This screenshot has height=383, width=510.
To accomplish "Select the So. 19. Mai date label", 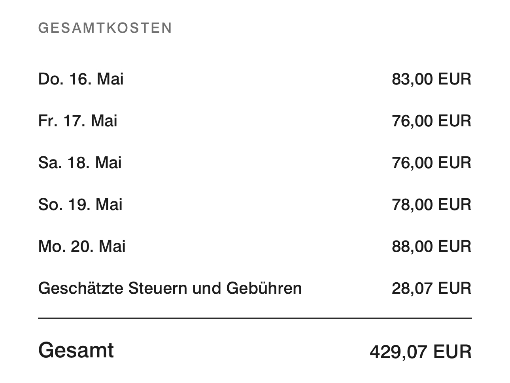I will coord(80,205).
